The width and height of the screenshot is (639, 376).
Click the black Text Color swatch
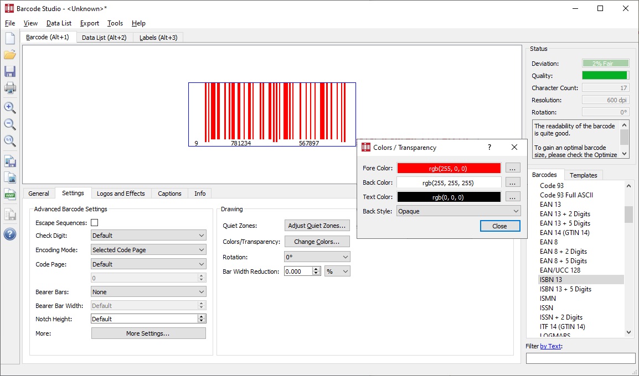tap(449, 197)
